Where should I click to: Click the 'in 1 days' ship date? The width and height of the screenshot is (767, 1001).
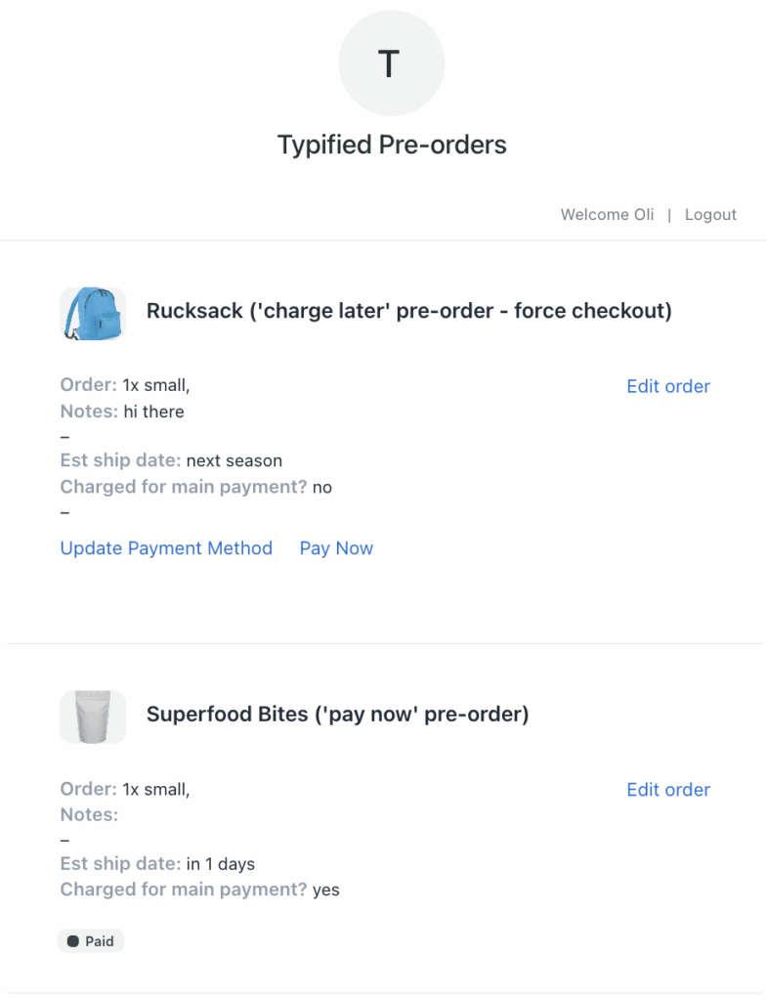[220, 864]
